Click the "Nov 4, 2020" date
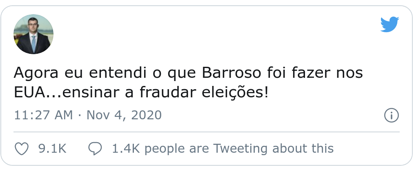The height and width of the screenshot is (169, 414). 124,115
